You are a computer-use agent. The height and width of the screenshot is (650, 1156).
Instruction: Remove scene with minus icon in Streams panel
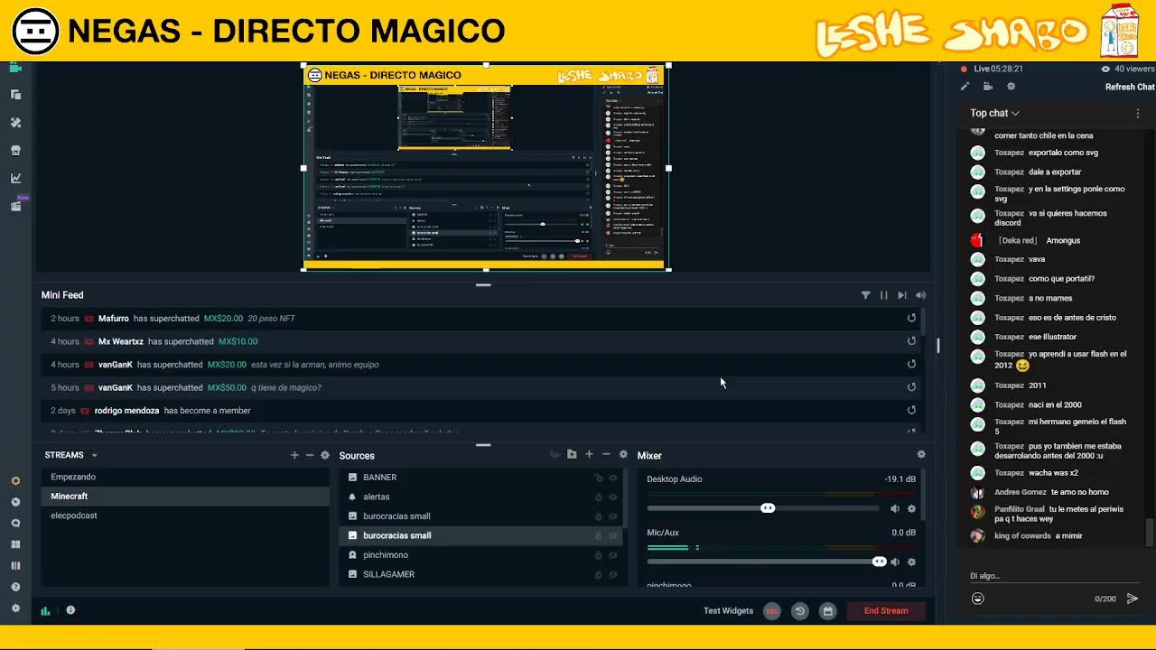(310, 455)
